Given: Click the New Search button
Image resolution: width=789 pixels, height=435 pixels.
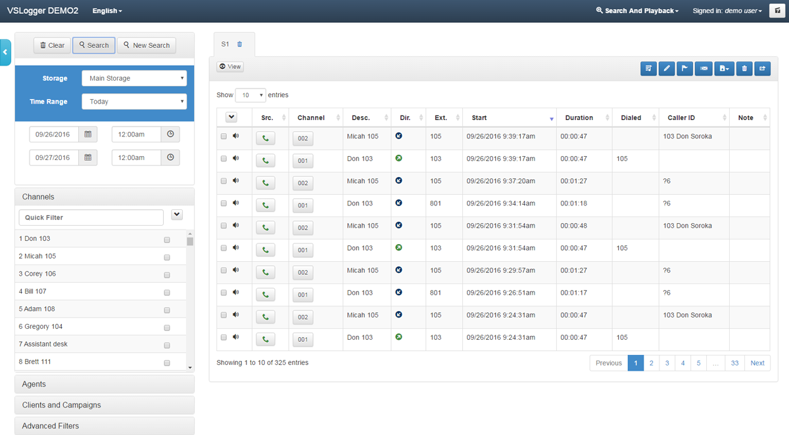Looking at the screenshot, I should click(x=147, y=45).
